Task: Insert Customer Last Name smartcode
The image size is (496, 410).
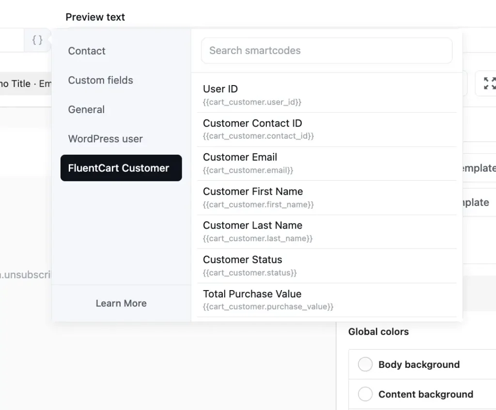Action: pyautogui.click(x=327, y=232)
